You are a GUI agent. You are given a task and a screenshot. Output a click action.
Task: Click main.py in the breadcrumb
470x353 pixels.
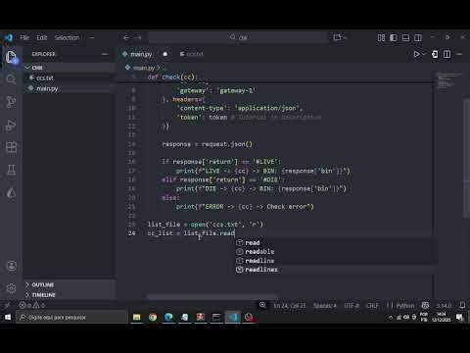pyautogui.click(x=144, y=68)
